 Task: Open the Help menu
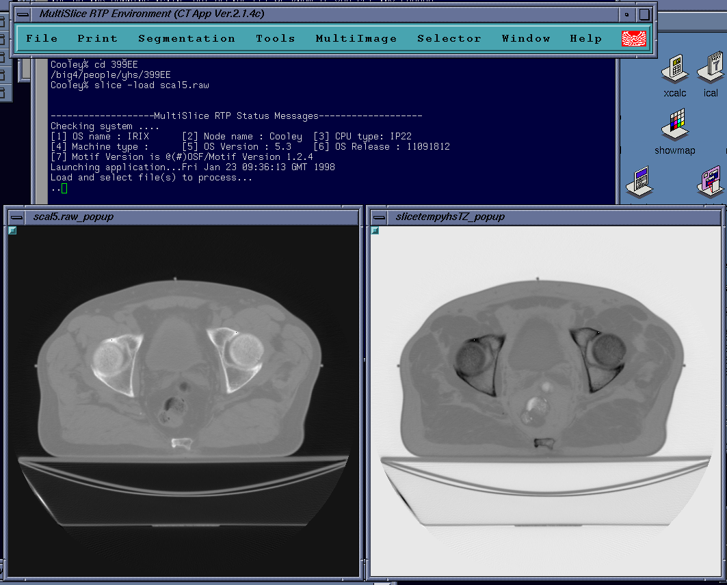click(585, 38)
